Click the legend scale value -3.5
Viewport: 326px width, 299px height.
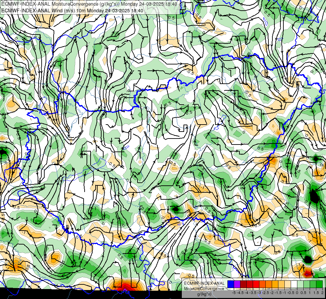253,293
